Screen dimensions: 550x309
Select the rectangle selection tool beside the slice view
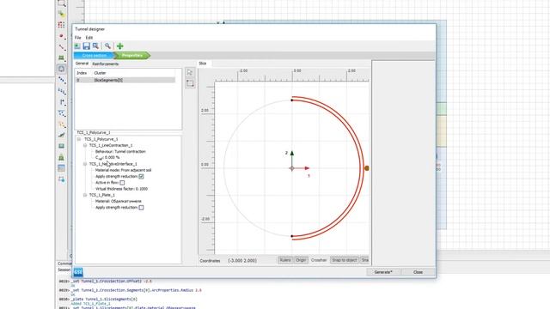pos(190,83)
